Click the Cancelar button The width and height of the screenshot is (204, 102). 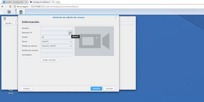tap(109, 88)
